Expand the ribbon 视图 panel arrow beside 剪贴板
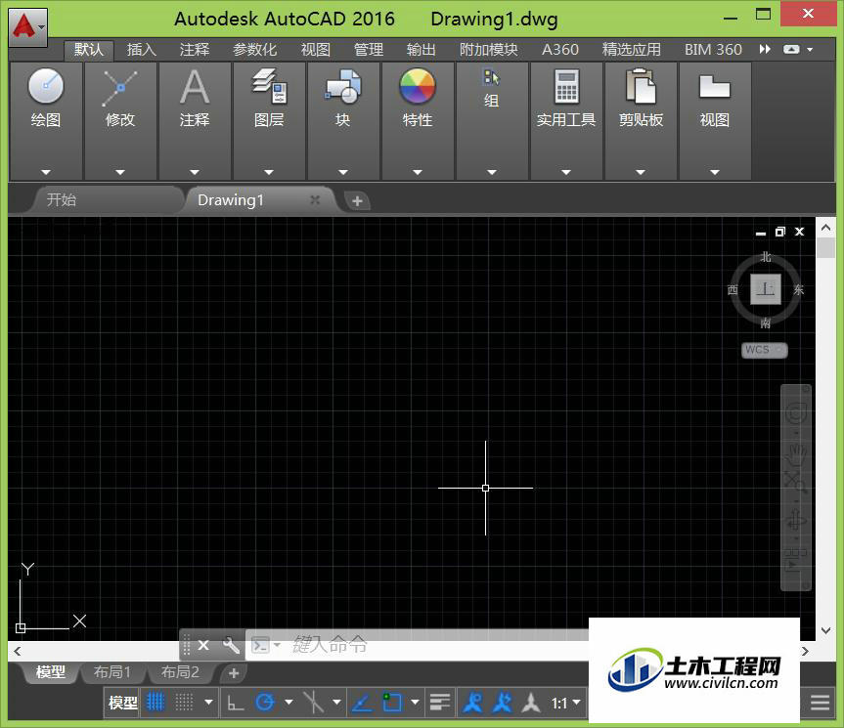844x728 pixels. coord(715,172)
